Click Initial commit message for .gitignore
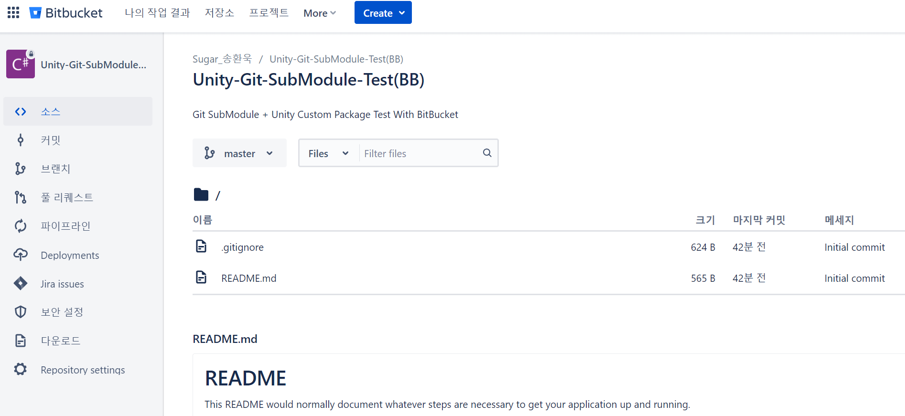This screenshot has width=905, height=416. (x=854, y=247)
